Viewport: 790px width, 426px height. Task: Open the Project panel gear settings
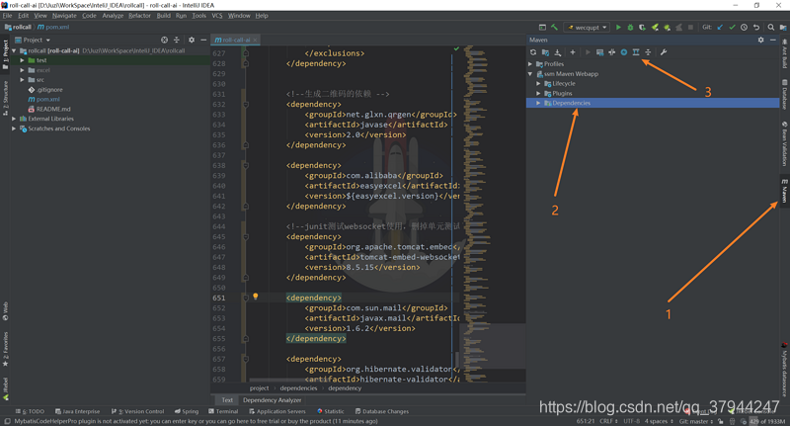(192, 40)
